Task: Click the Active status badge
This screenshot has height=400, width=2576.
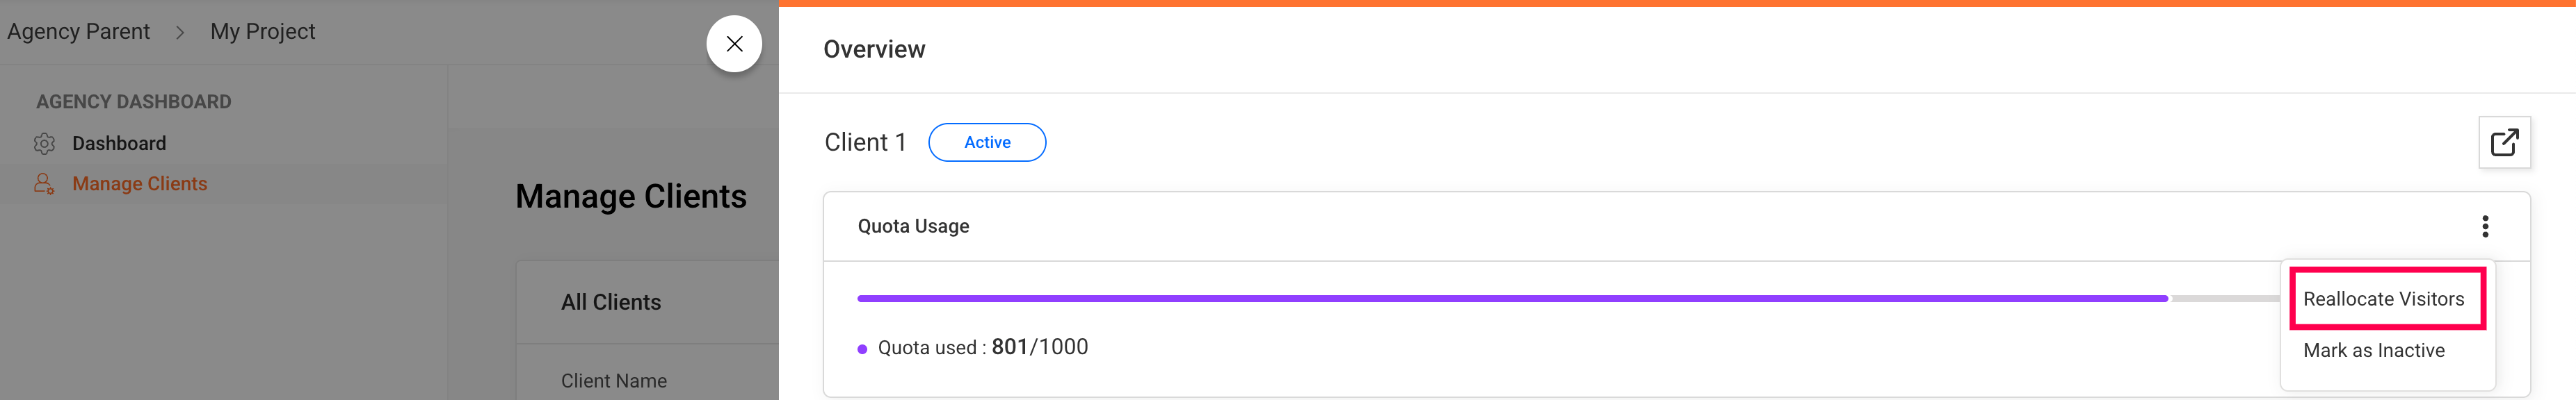Action: click(987, 142)
